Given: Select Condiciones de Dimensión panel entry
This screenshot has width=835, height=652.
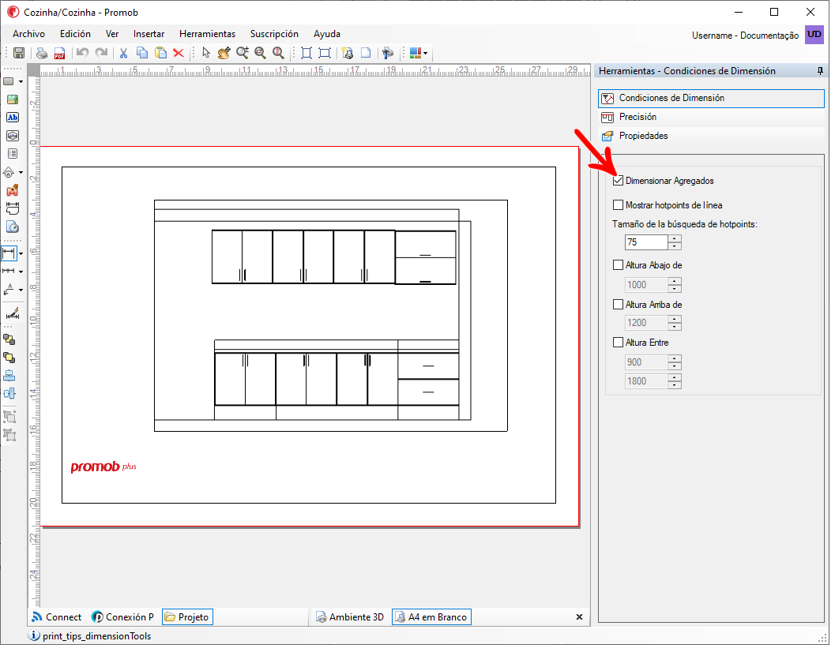Looking at the screenshot, I should point(712,99).
